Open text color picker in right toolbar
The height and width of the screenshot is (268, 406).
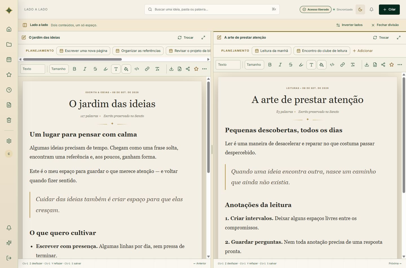point(311,65)
